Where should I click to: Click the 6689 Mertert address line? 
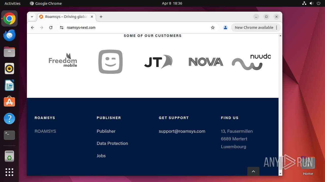[234, 139]
